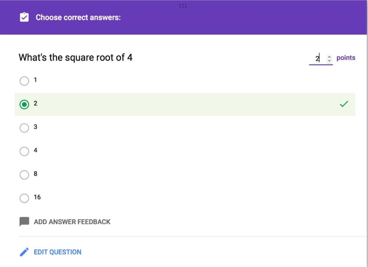Pick the radio button for answer 8
This screenshot has width=368, height=267.
point(24,174)
